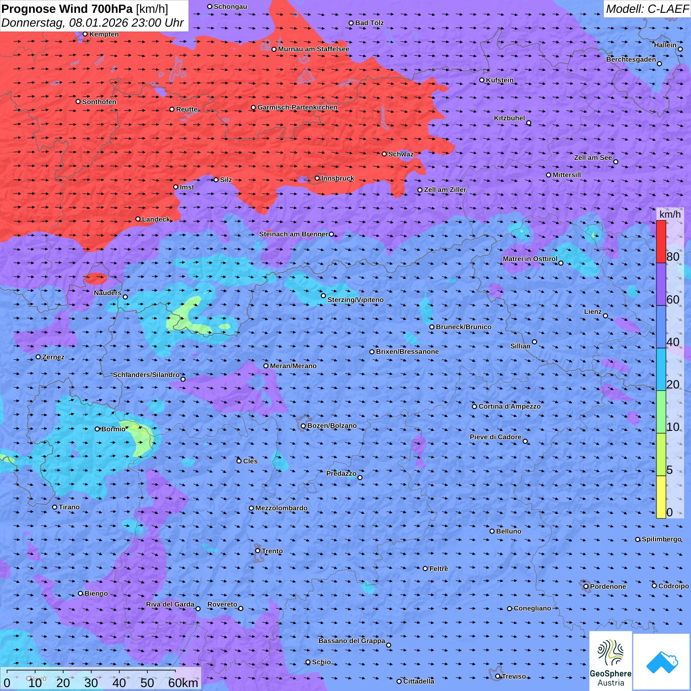This screenshot has width=691, height=691.
Task: Click the 'Schongau' label
Action: click(x=230, y=6)
